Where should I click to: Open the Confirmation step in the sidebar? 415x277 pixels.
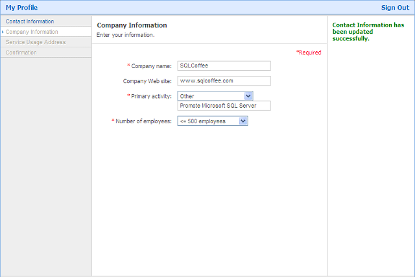tap(21, 53)
